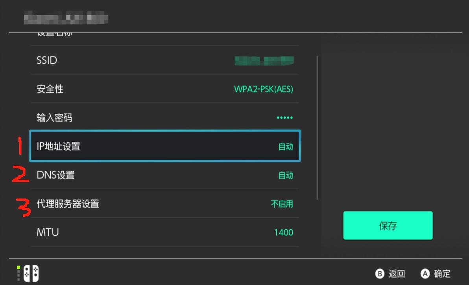Click the settings list scrollbar
This screenshot has width=469, height=285.
317,128
